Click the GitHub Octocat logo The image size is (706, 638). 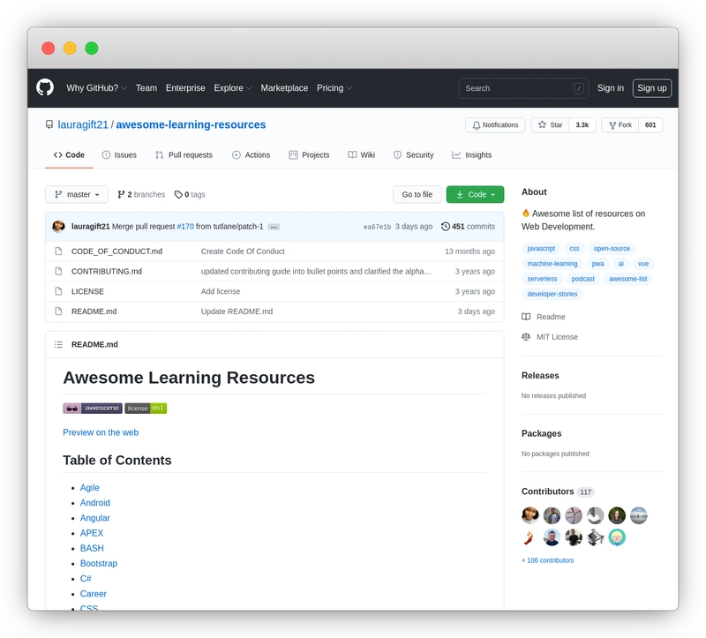[x=45, y=87]
